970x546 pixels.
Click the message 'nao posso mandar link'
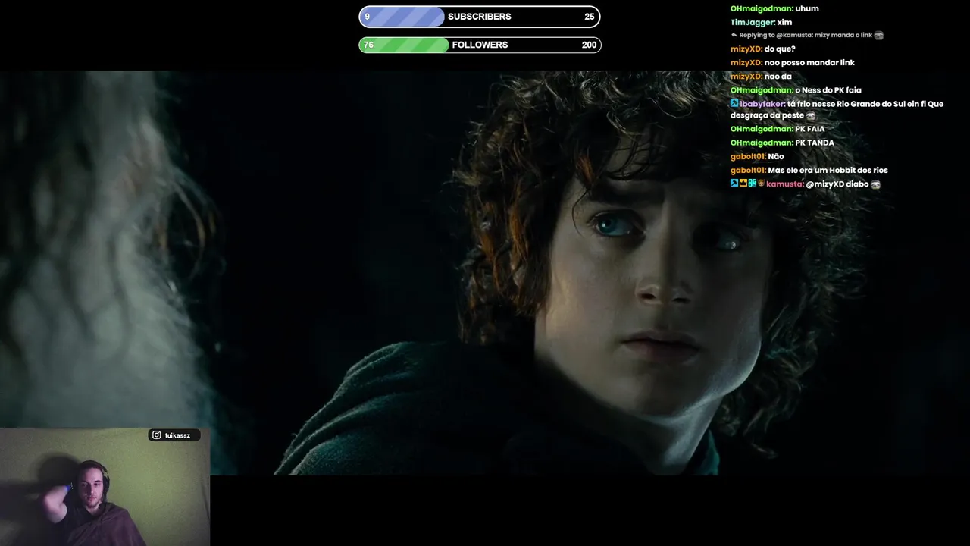coord(809,62)
